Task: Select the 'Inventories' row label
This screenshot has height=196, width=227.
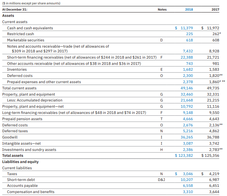Action: (x=17, y=70)
